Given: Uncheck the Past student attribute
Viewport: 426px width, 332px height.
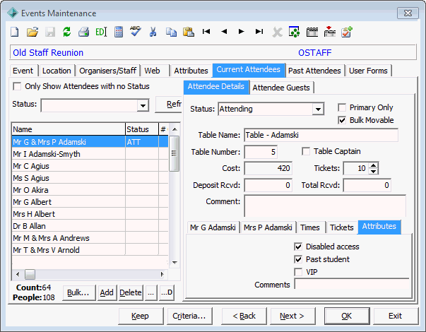Looking at the screenshot, I should [298, 259].
